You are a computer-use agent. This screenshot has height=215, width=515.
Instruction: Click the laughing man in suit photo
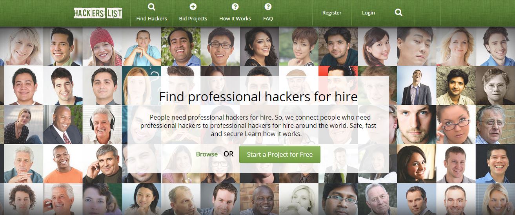pyautogui.click(x=417, y=85)
